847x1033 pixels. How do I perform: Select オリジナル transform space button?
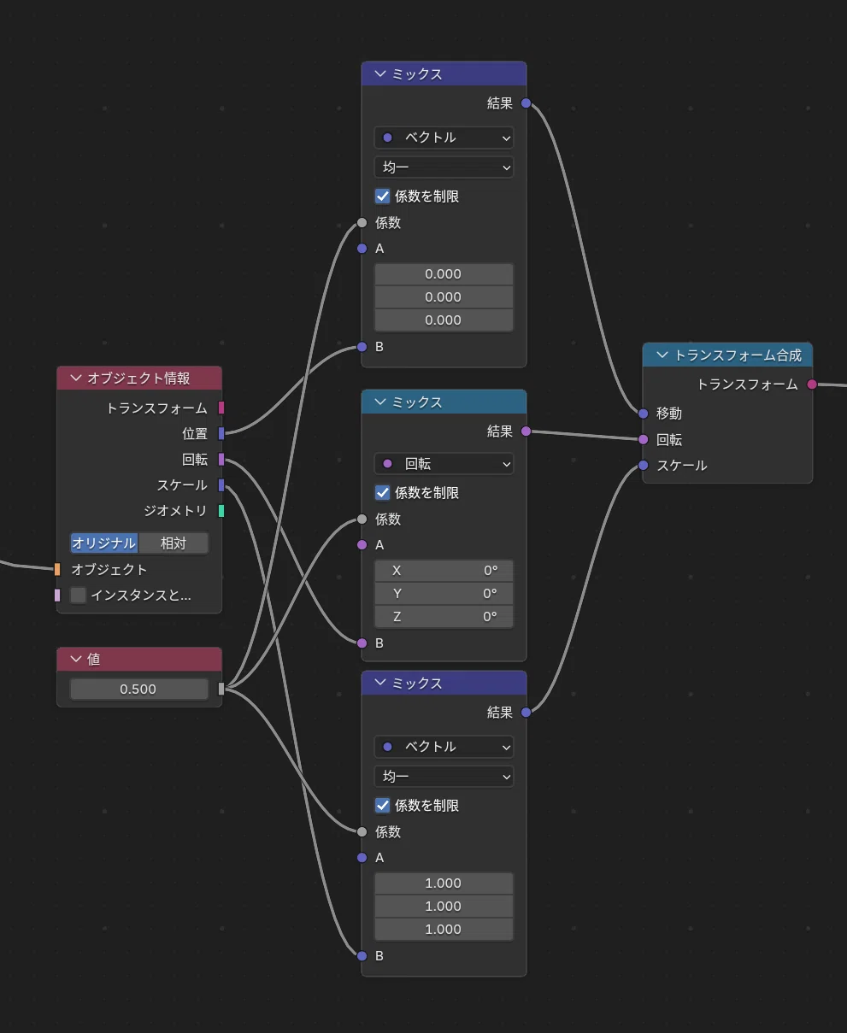(x=103, y=543)
